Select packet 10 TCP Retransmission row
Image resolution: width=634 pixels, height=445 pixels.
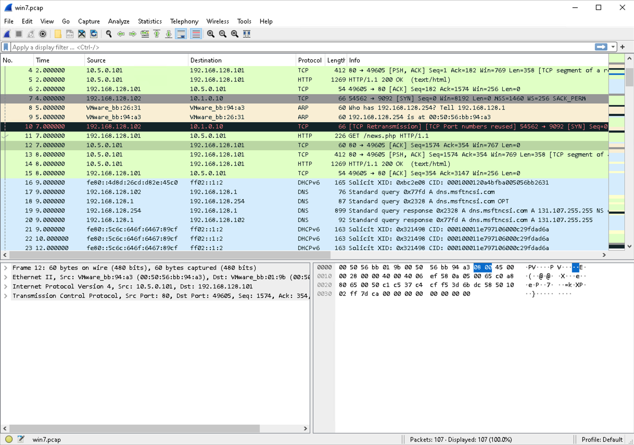coord(304,126)
